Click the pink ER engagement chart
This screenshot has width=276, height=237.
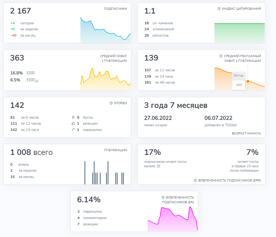(x=173, y=219)
